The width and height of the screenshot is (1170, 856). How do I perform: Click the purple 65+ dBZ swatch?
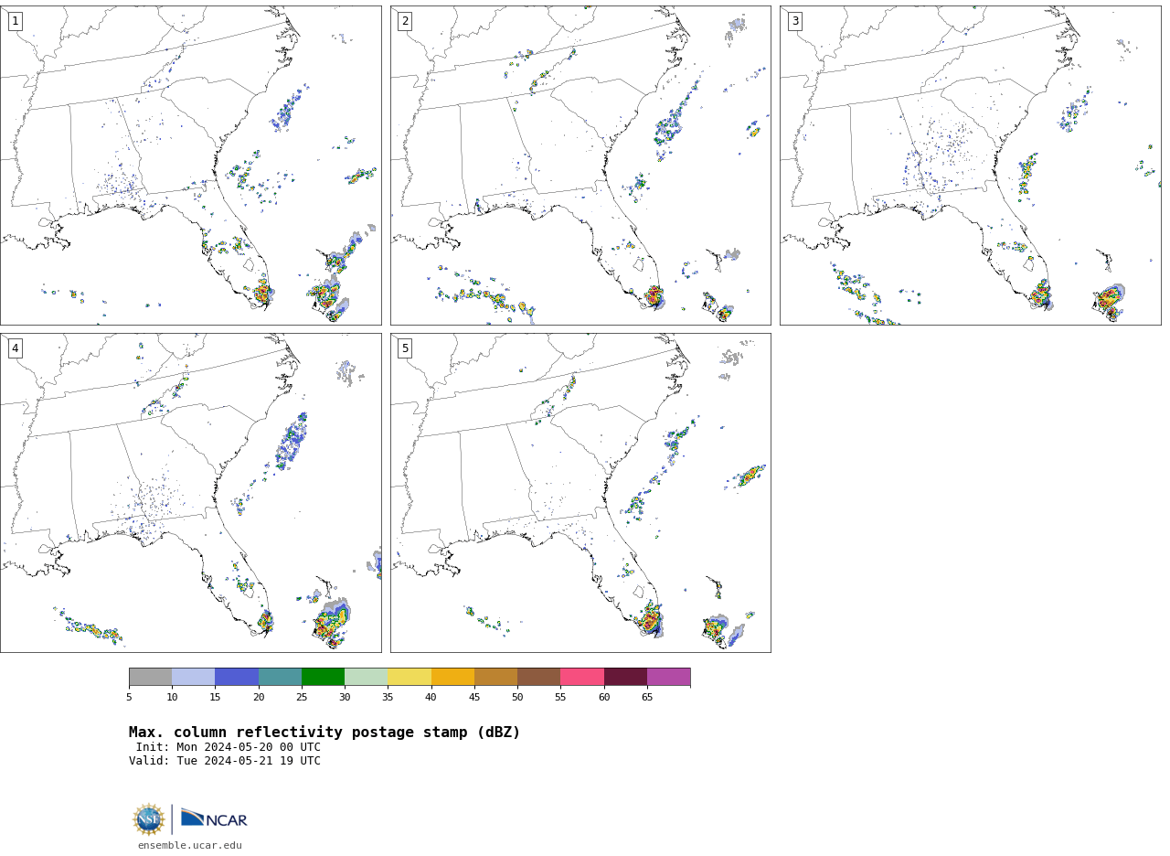pyautogui.click(x=668, y=677)
